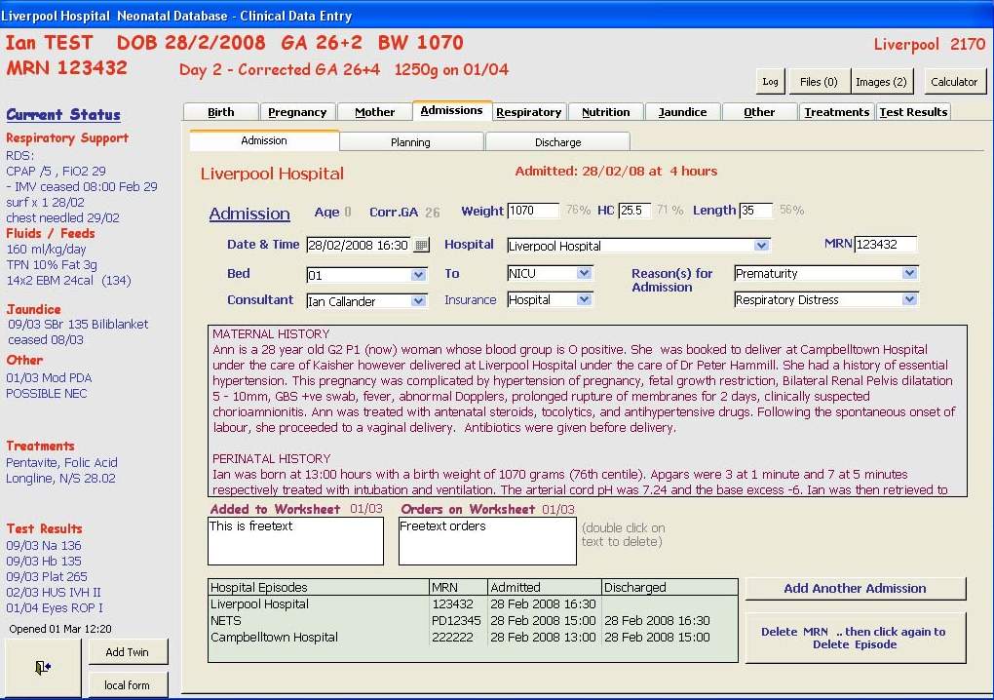Click the Add Twin button

(x=128, y=651)
